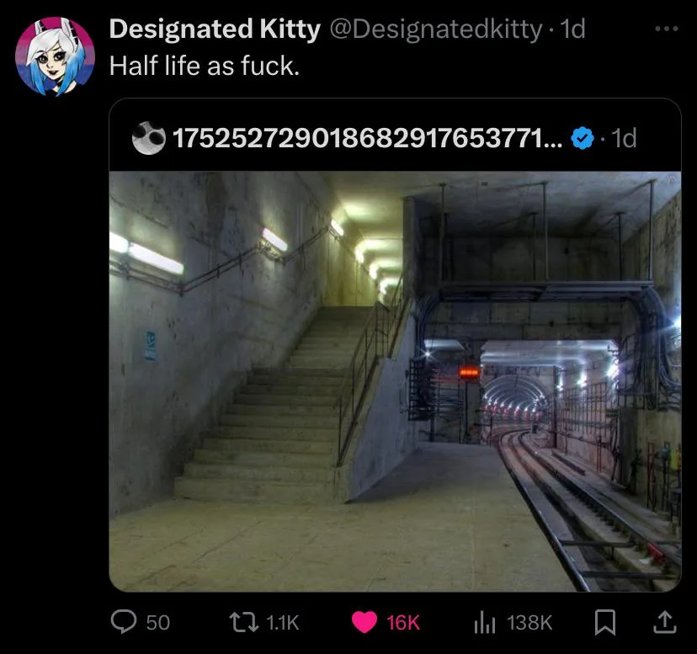
Task: Open the reply comment icon
Action: pyautogui.click(x=124, y=621)
